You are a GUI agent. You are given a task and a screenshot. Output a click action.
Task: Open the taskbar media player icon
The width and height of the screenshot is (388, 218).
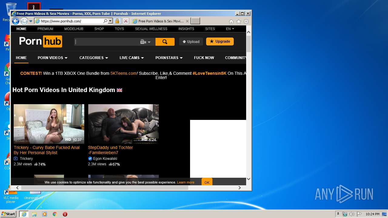click(45, 214)
